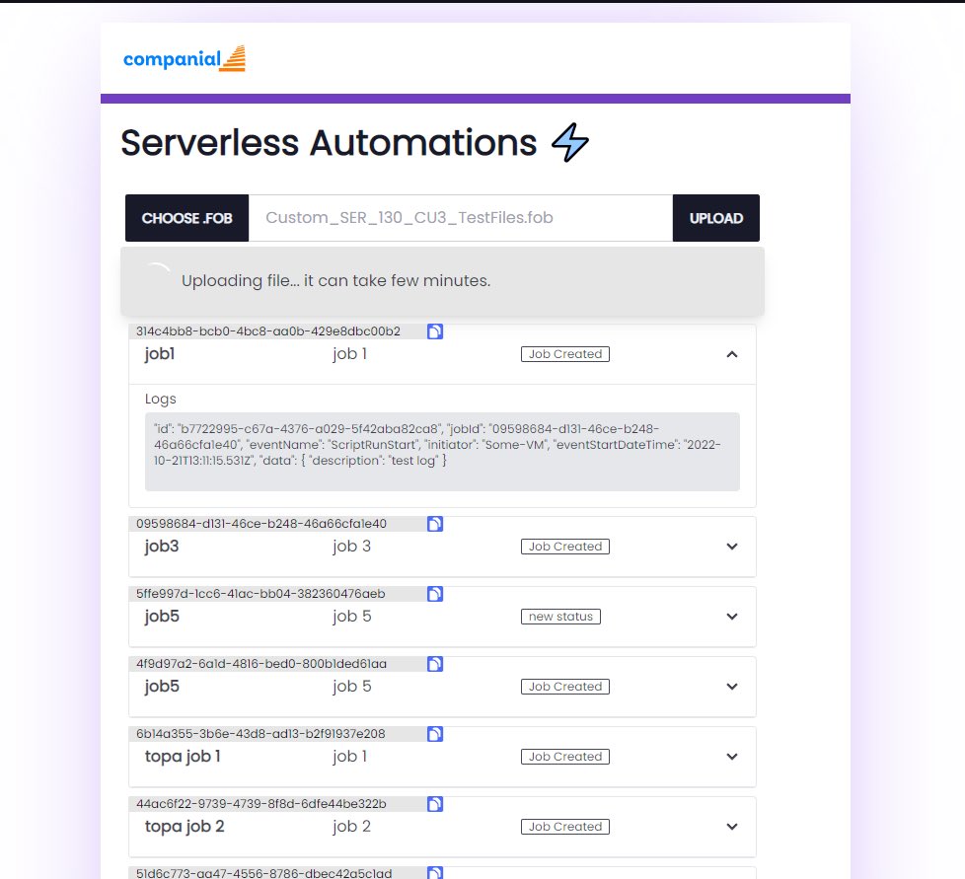The image size is (965, 879).
Task: Click the 4f9d97a2 job ID text
Action: [261, 664]
